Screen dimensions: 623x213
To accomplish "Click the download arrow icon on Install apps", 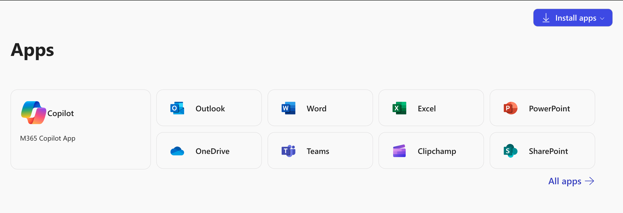I will [546, 18].
